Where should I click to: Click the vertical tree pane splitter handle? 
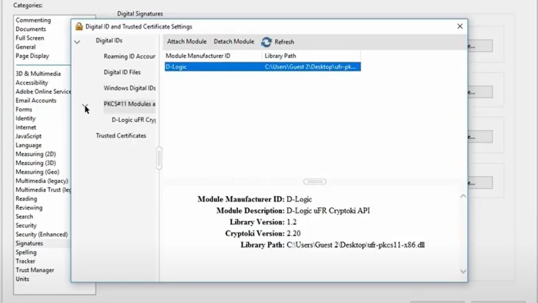(x=159, y=158)
